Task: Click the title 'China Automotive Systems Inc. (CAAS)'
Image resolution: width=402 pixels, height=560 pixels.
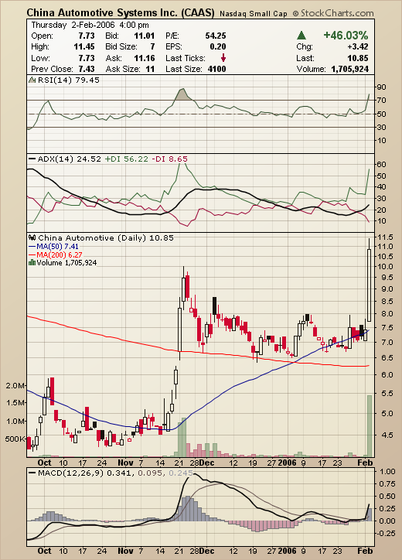Action: pos(121,13)
